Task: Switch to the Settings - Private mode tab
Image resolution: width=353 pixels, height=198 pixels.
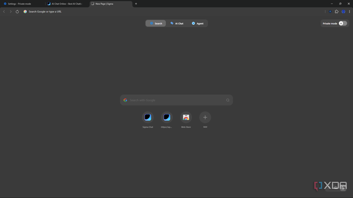Action: 22,4
